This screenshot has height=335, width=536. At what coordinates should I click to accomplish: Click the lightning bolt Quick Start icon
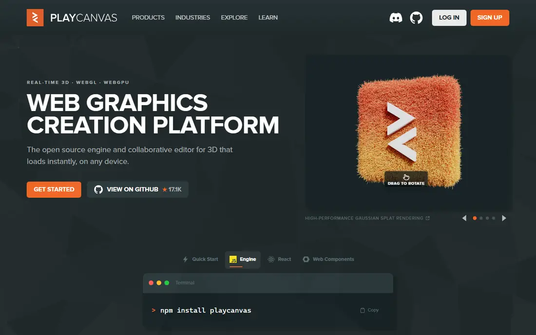(x=185, y=259)
